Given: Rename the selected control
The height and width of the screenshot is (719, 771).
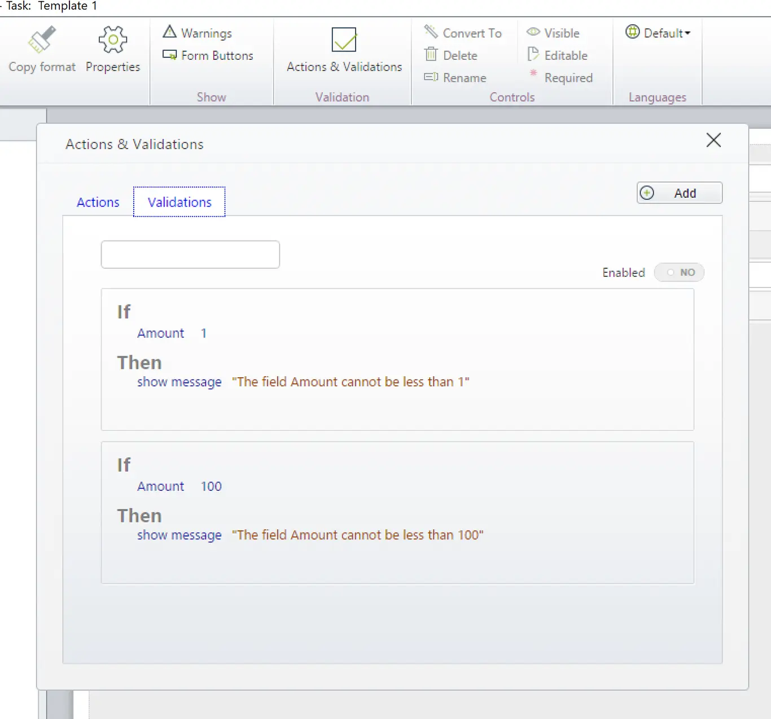Looking at the screenshot, I should coord(455,77).
